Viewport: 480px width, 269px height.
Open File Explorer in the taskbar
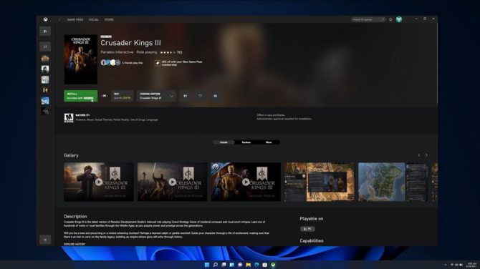coord(249,265)
